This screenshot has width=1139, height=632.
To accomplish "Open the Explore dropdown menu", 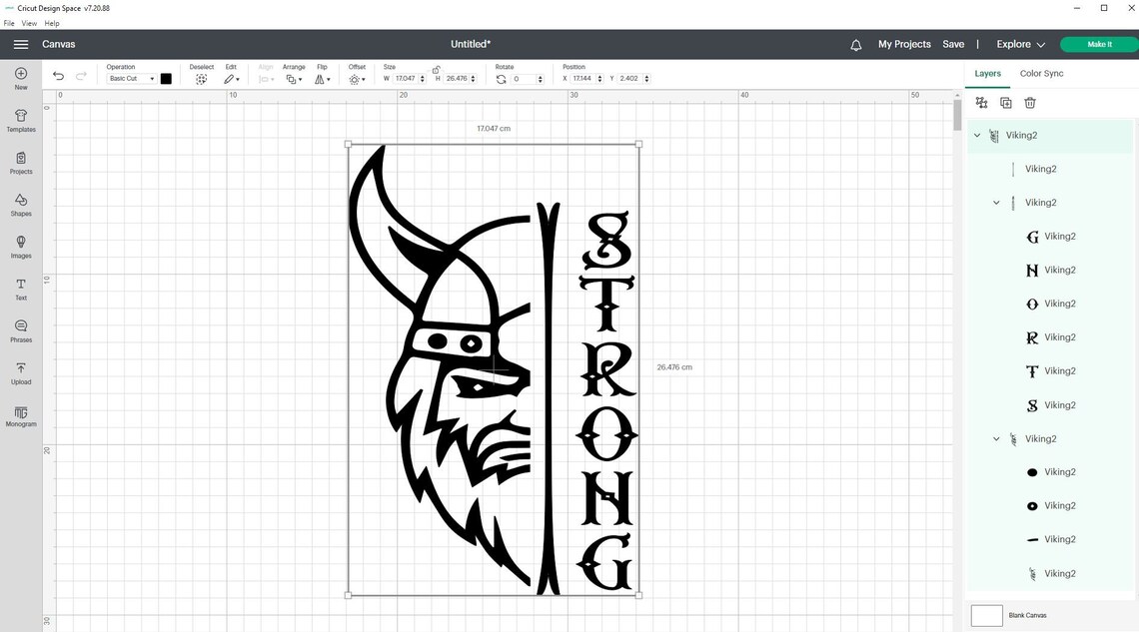I will tap(1019, 44).
